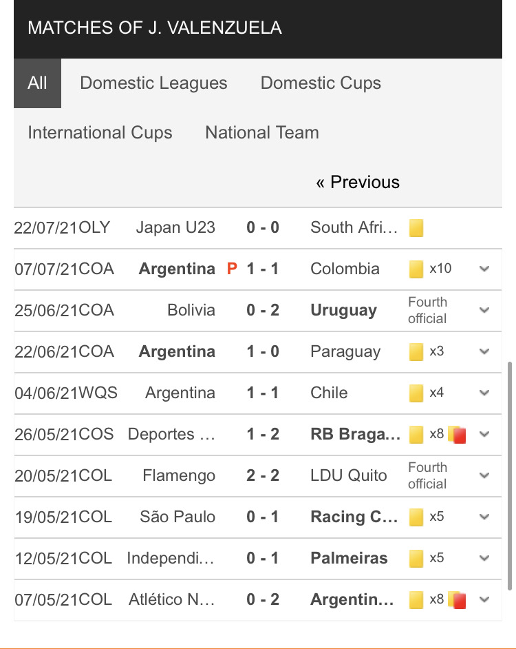Screen dimensions: 516x649
Task: Click yellow card icon for São Paulo match
Action: click(x=416, y=517)
